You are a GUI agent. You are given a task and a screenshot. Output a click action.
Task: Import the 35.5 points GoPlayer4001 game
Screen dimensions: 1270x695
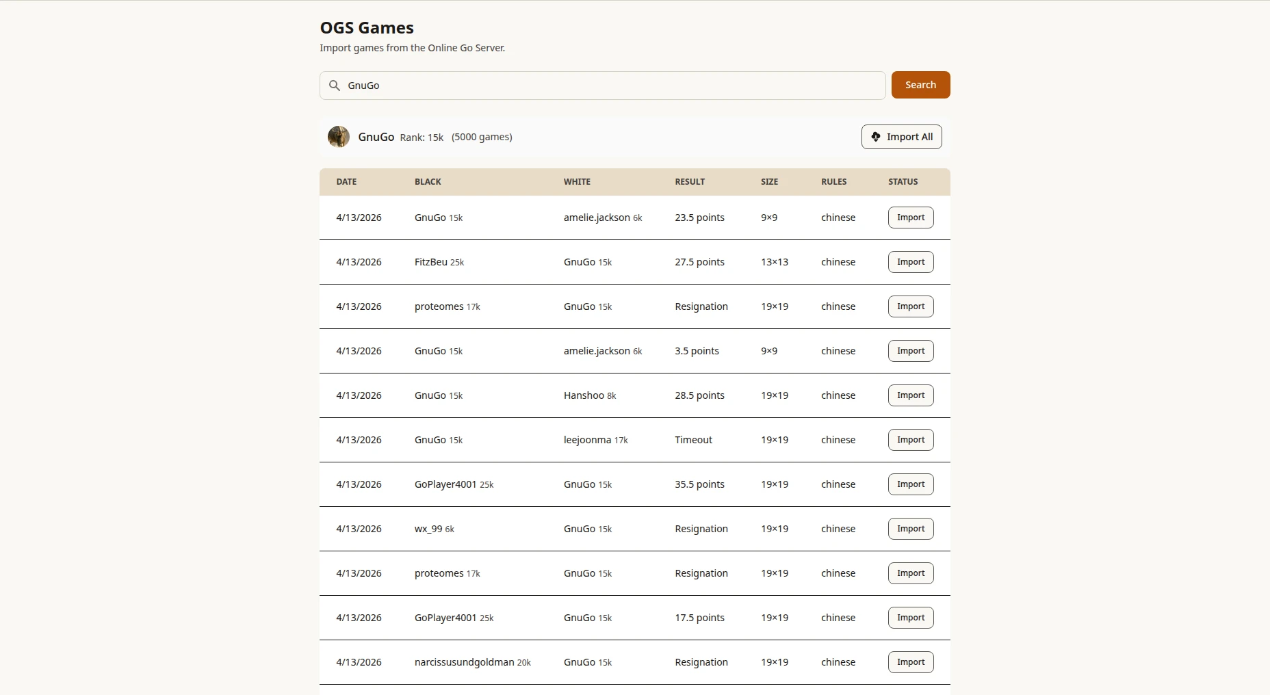pos(911,484)
